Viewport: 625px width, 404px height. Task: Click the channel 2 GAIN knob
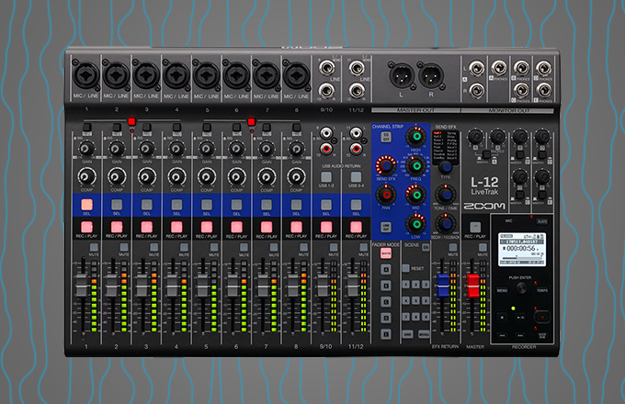point(117,147)
